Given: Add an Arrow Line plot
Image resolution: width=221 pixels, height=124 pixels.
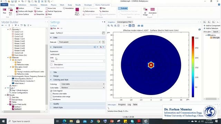Looking at the screenshot, I should 50,8.
